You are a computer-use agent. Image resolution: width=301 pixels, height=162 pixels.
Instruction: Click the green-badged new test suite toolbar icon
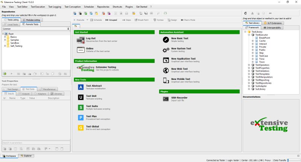(x=86, y=13)
